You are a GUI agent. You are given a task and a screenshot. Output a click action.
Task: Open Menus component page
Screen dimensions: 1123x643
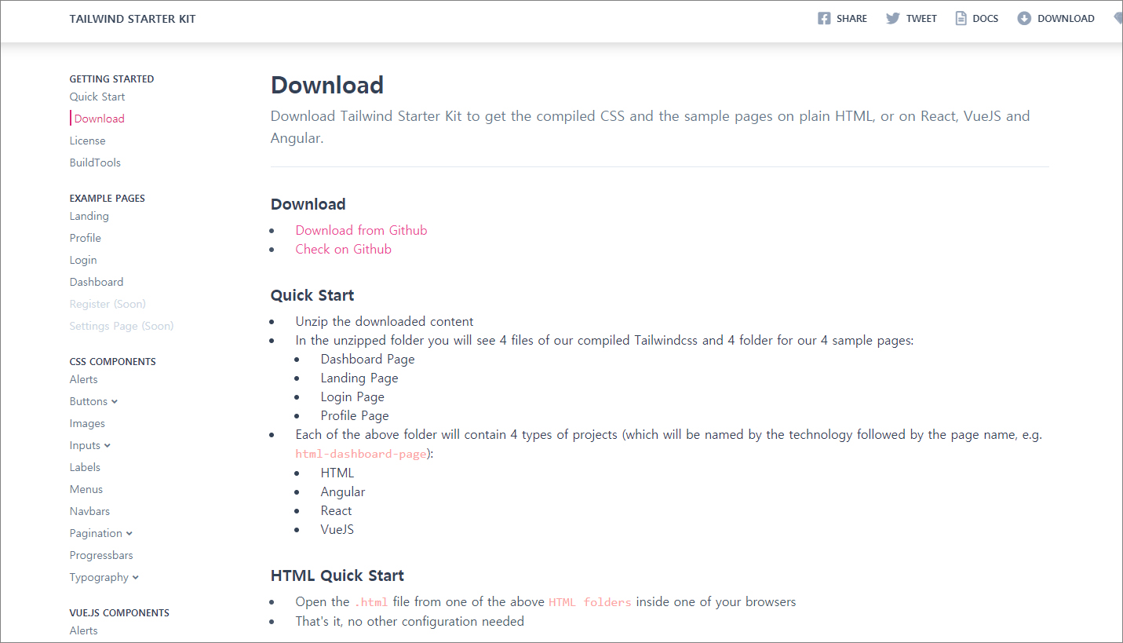[86, 489]
